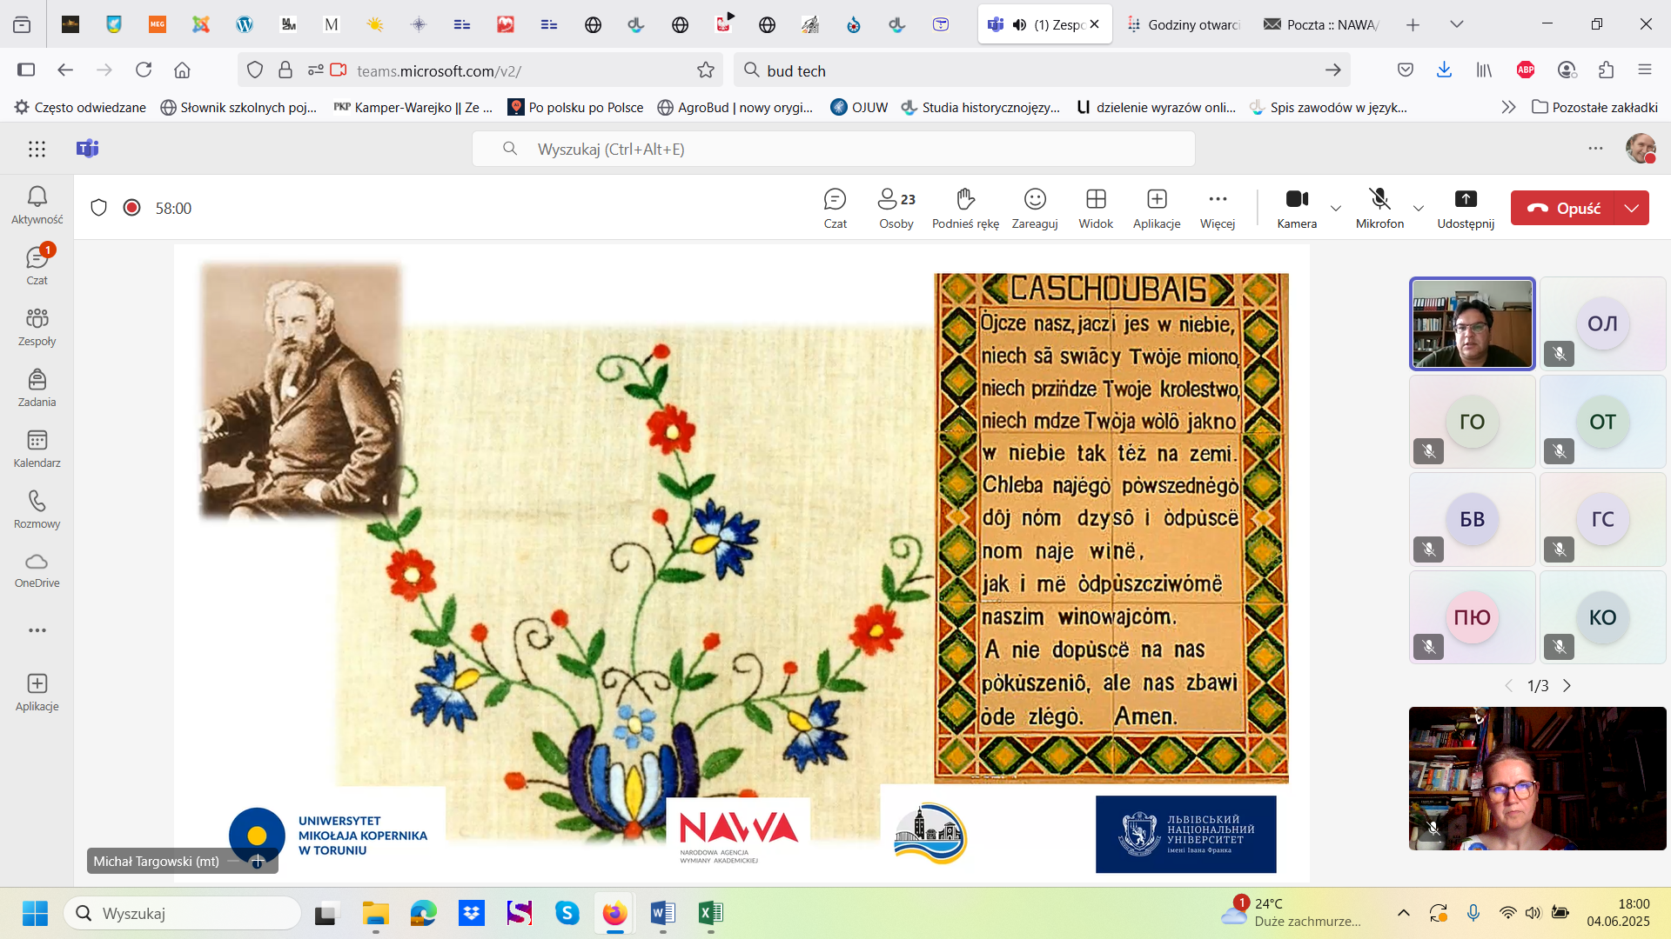
Task: Mute the Teams browser tab audio
Action: (x=1019, y=24)
